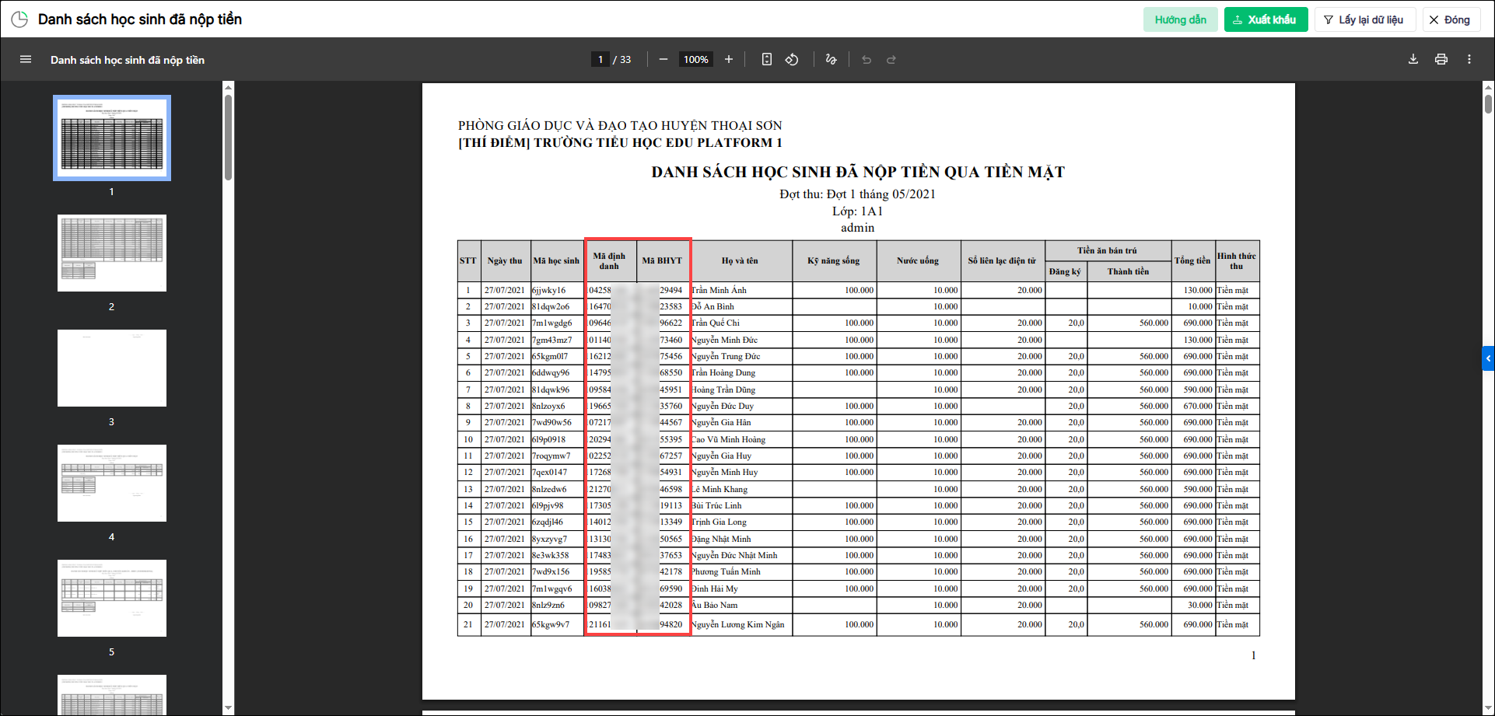Expand the blue side panel arrow
The width and height of the screenshot is (1495, 716).
click(x=1488, y=358)
